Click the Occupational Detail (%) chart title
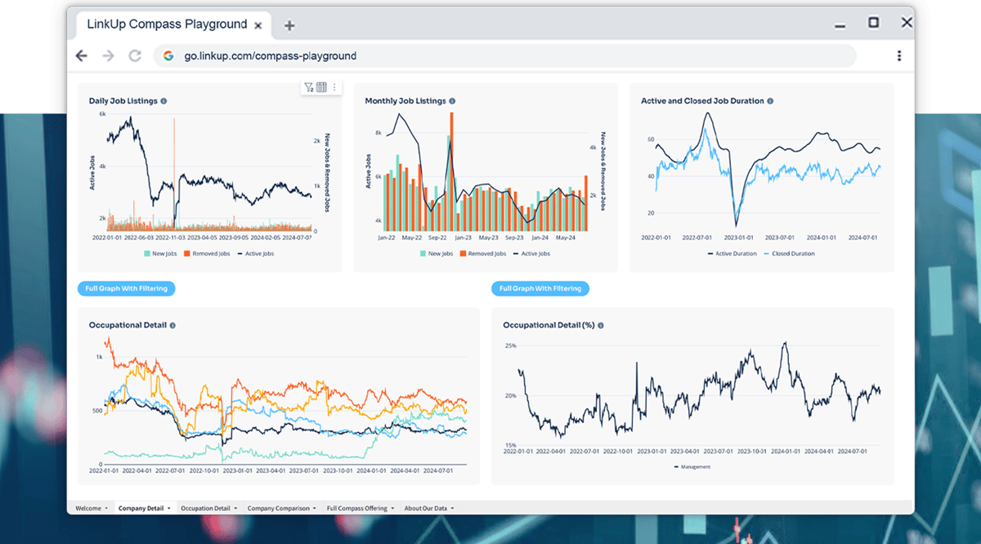 click(x=549, y=325)
